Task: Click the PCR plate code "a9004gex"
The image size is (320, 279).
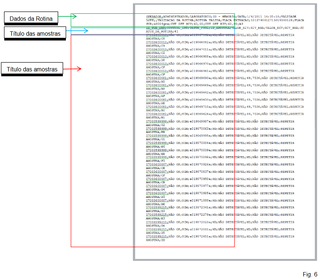Action: pos(162,24)
